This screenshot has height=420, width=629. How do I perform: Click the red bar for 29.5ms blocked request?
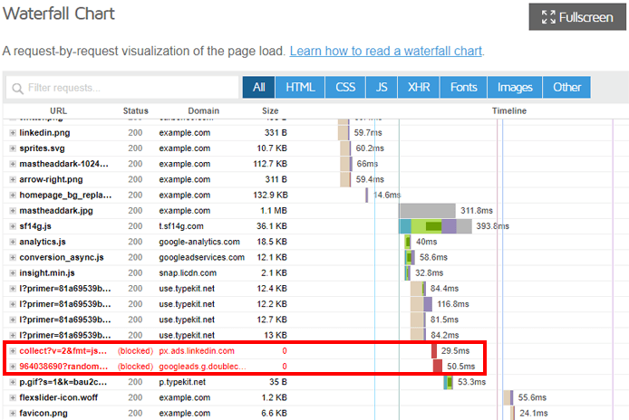click(x=434, y=351)
